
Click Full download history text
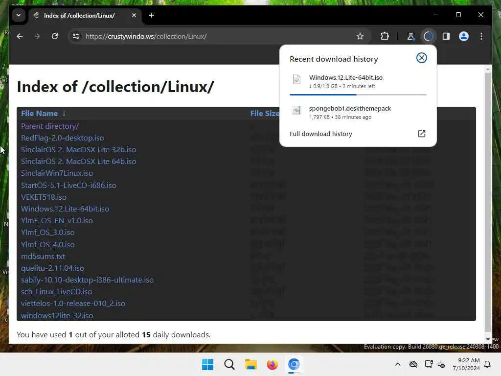click(321, 134)
